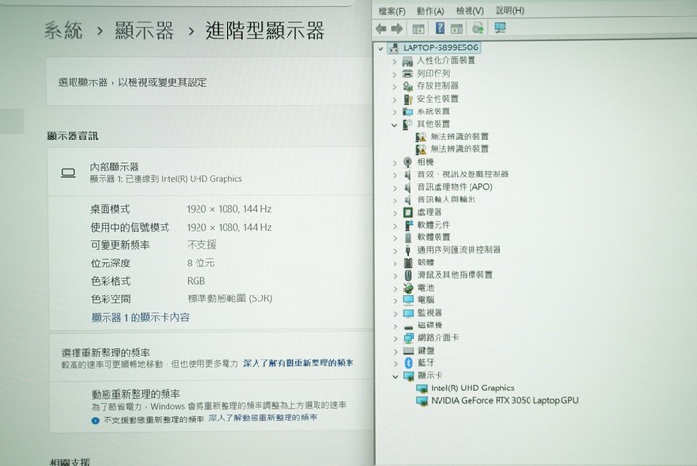Open the 動作(A) menu
The height and width of the screenshot is (466, 697).
tap(431, 10)
